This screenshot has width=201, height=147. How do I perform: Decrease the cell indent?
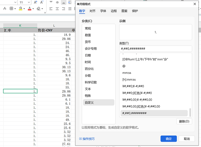(x=70, y=2)
